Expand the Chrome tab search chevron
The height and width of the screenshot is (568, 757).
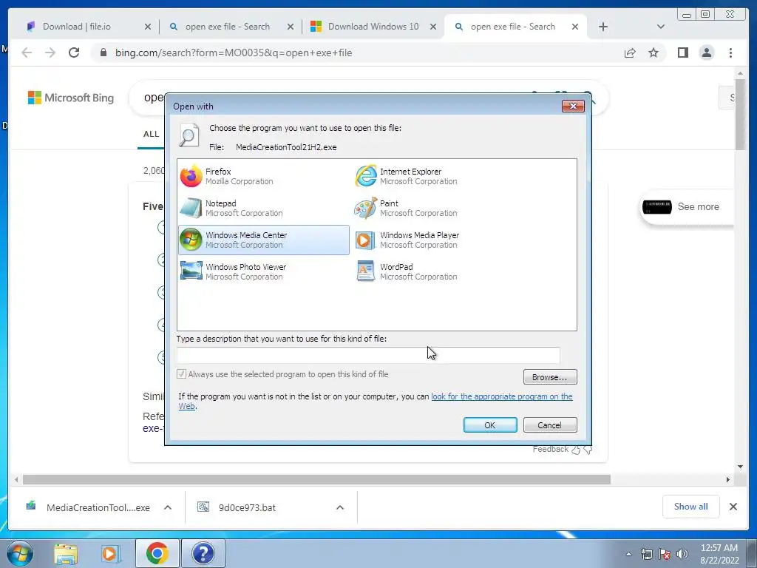pos(661,27)
